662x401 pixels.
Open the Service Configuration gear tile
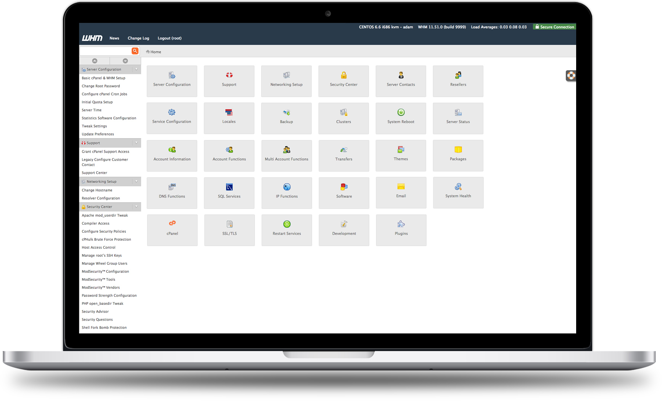(172, 118)
